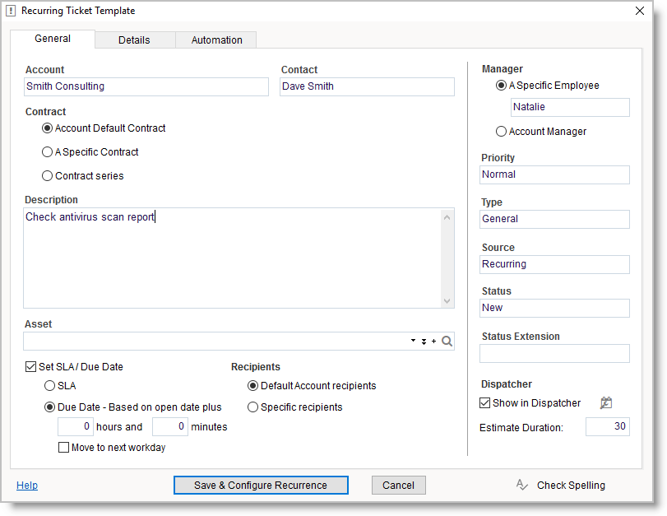Click the Check Spelling icon
This screenshot has height=516, width=667.
(521, 486)
